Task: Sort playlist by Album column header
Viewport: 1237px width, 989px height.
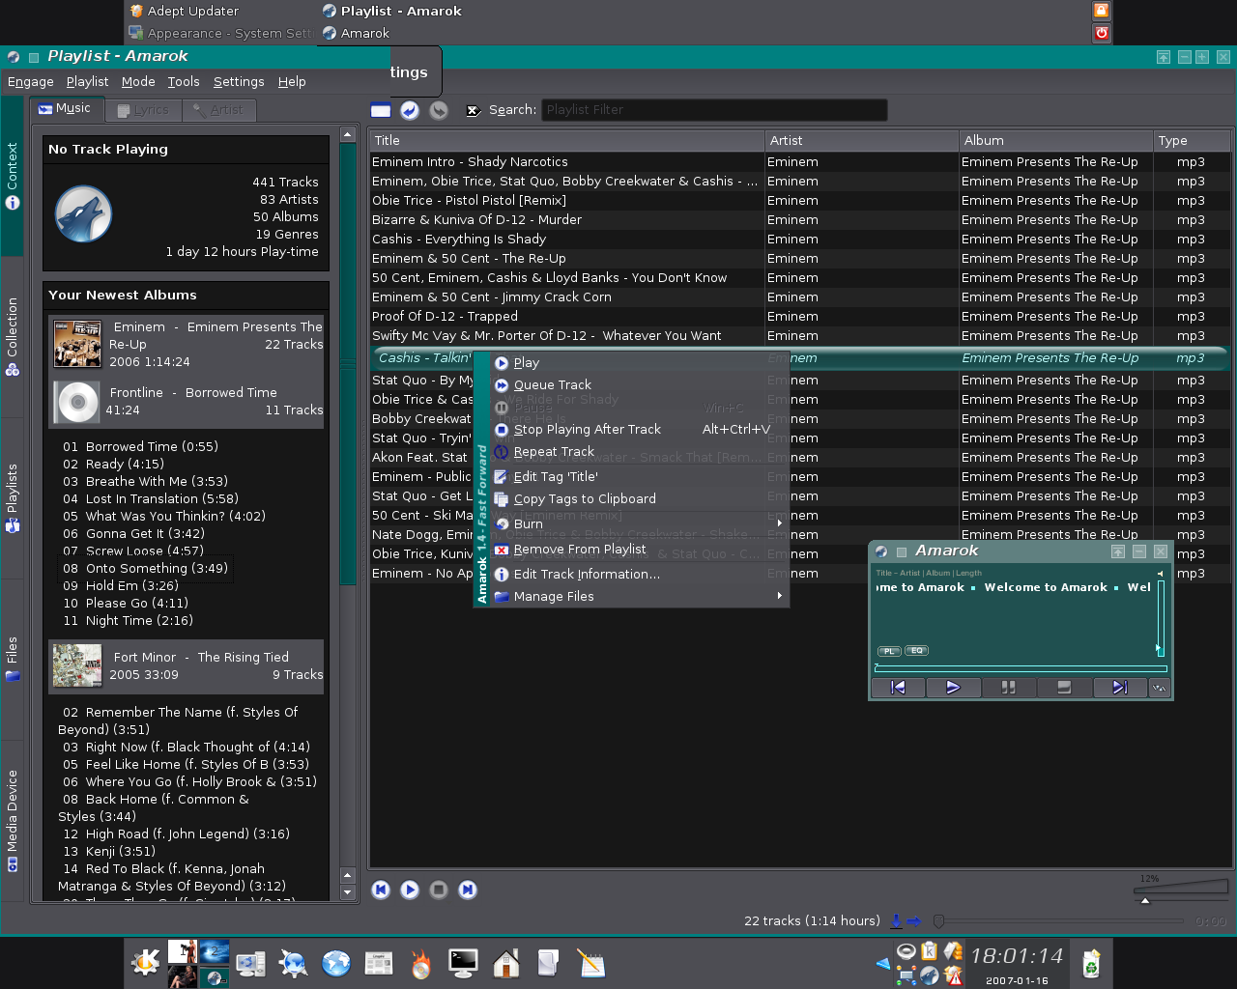Action: [1056, 141]
